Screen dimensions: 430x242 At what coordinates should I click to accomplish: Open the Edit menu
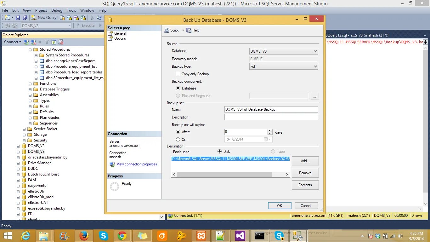[x=15, y=10]
